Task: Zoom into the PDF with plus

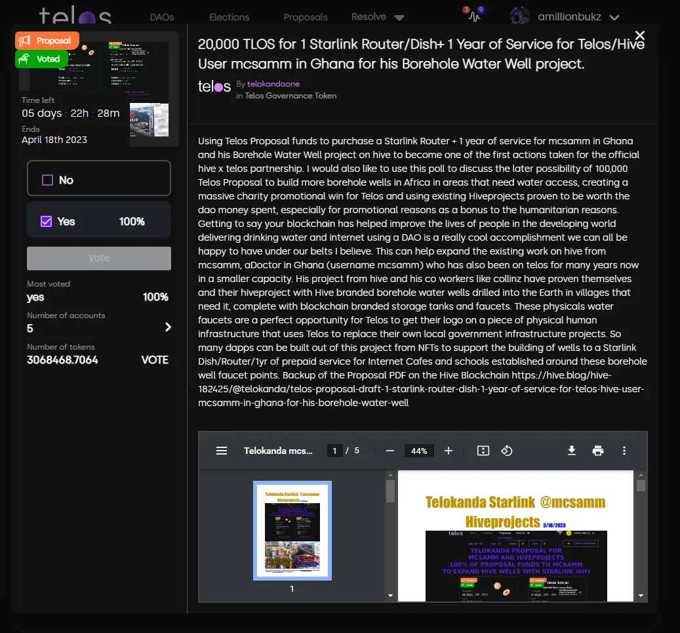Action: click(449, 451)
